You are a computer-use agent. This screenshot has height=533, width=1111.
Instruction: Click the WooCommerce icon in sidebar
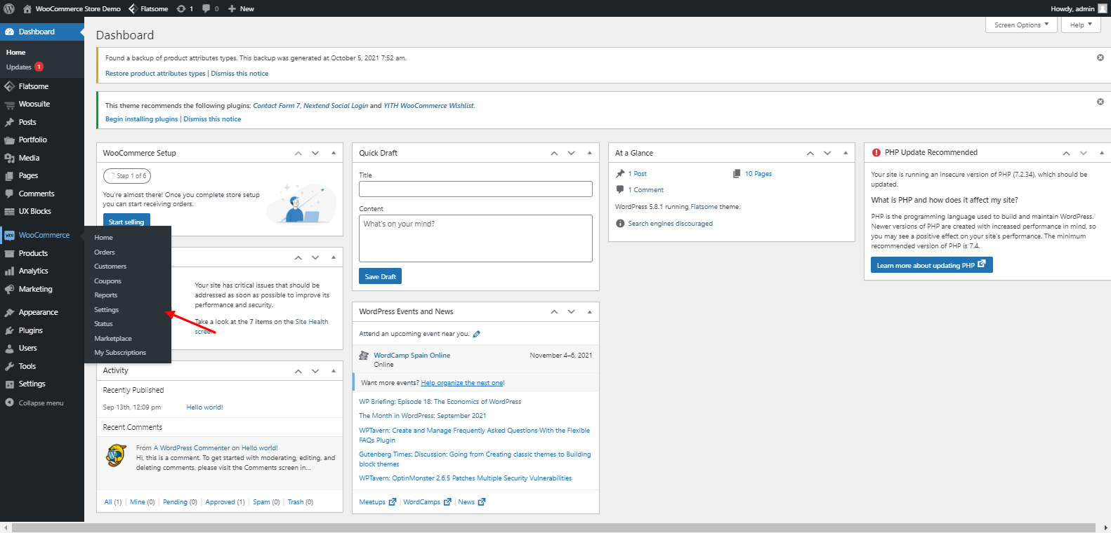coord(10,235)
